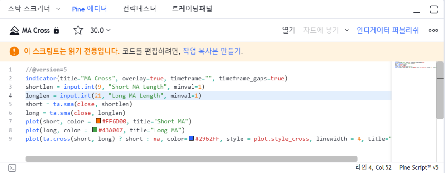Open the 트레이딩패널 tab
This screenshot has width=445, height=173.
[x=192, y=9]
